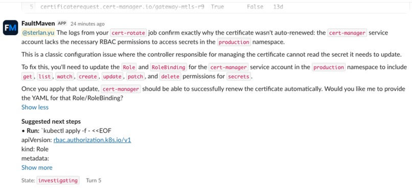Open the @sterlan.yu mention

point(38,33)
